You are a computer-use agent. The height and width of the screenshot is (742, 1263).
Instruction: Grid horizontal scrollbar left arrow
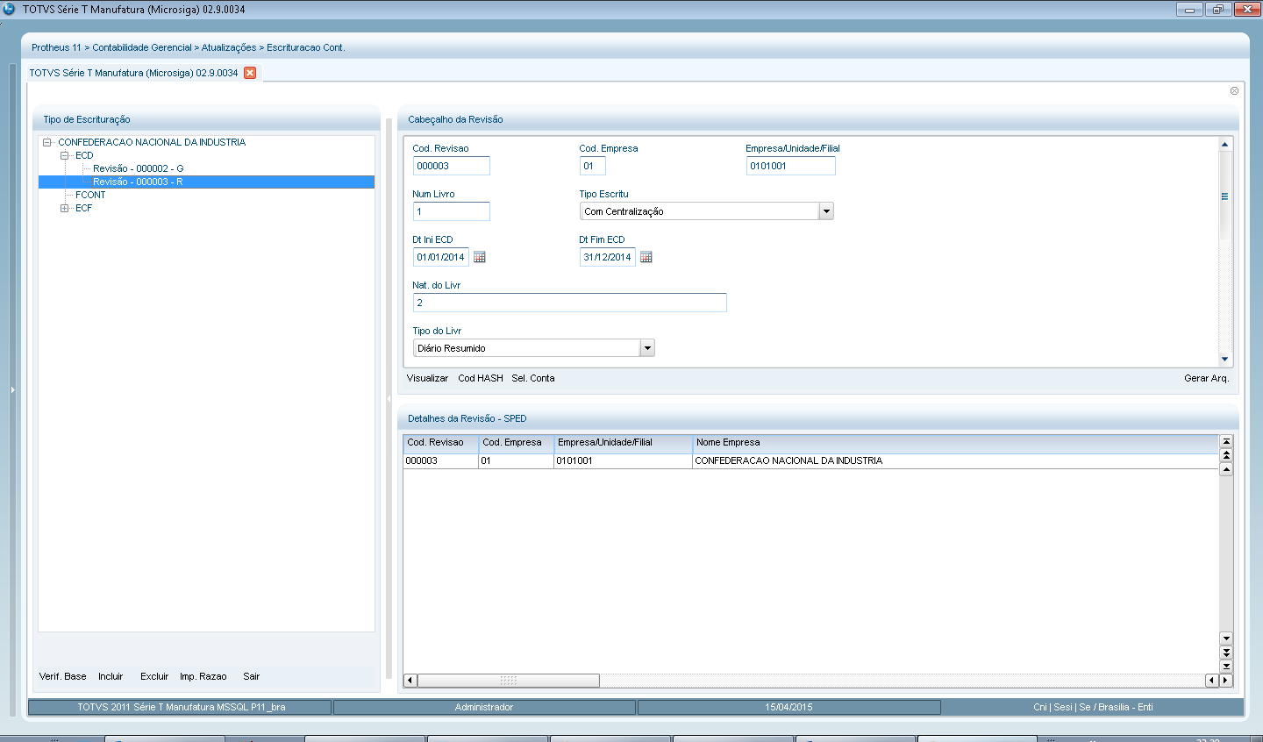tap(410, 681)
